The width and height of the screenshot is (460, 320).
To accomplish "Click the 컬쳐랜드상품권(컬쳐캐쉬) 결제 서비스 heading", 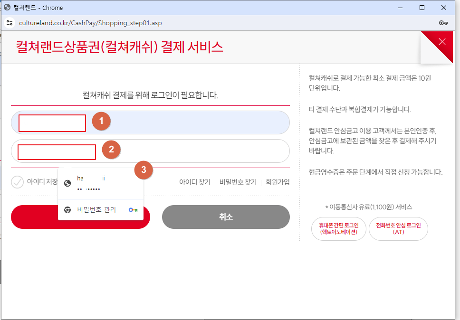I will [x=119, y=47].
